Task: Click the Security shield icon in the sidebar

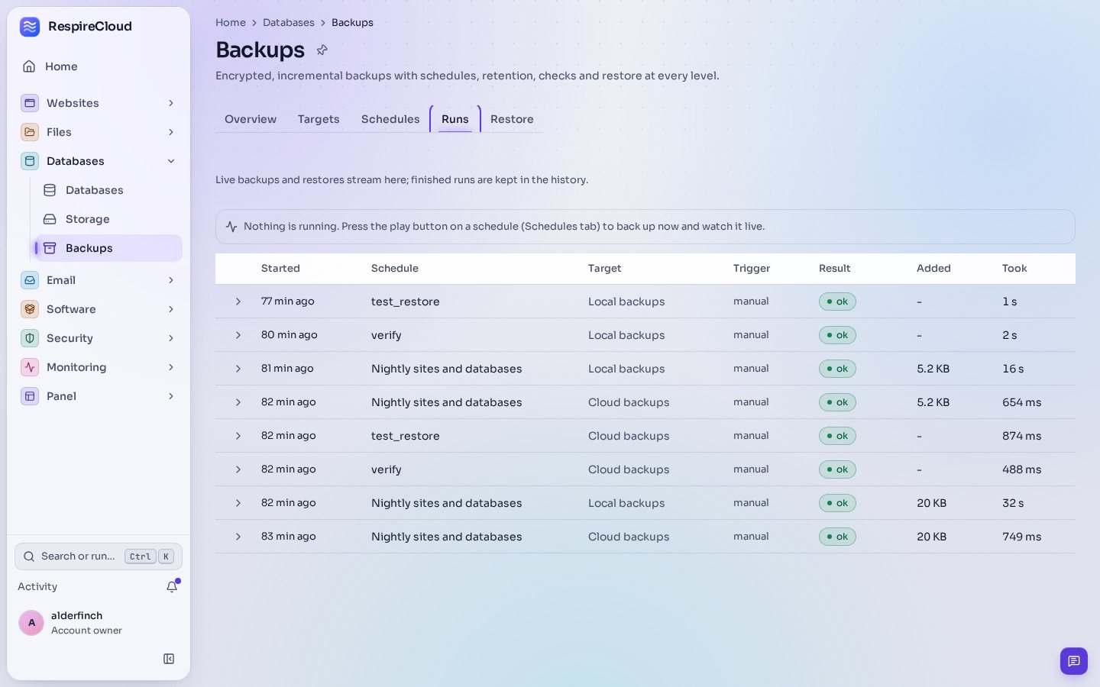Action: [x=30, y=338]
